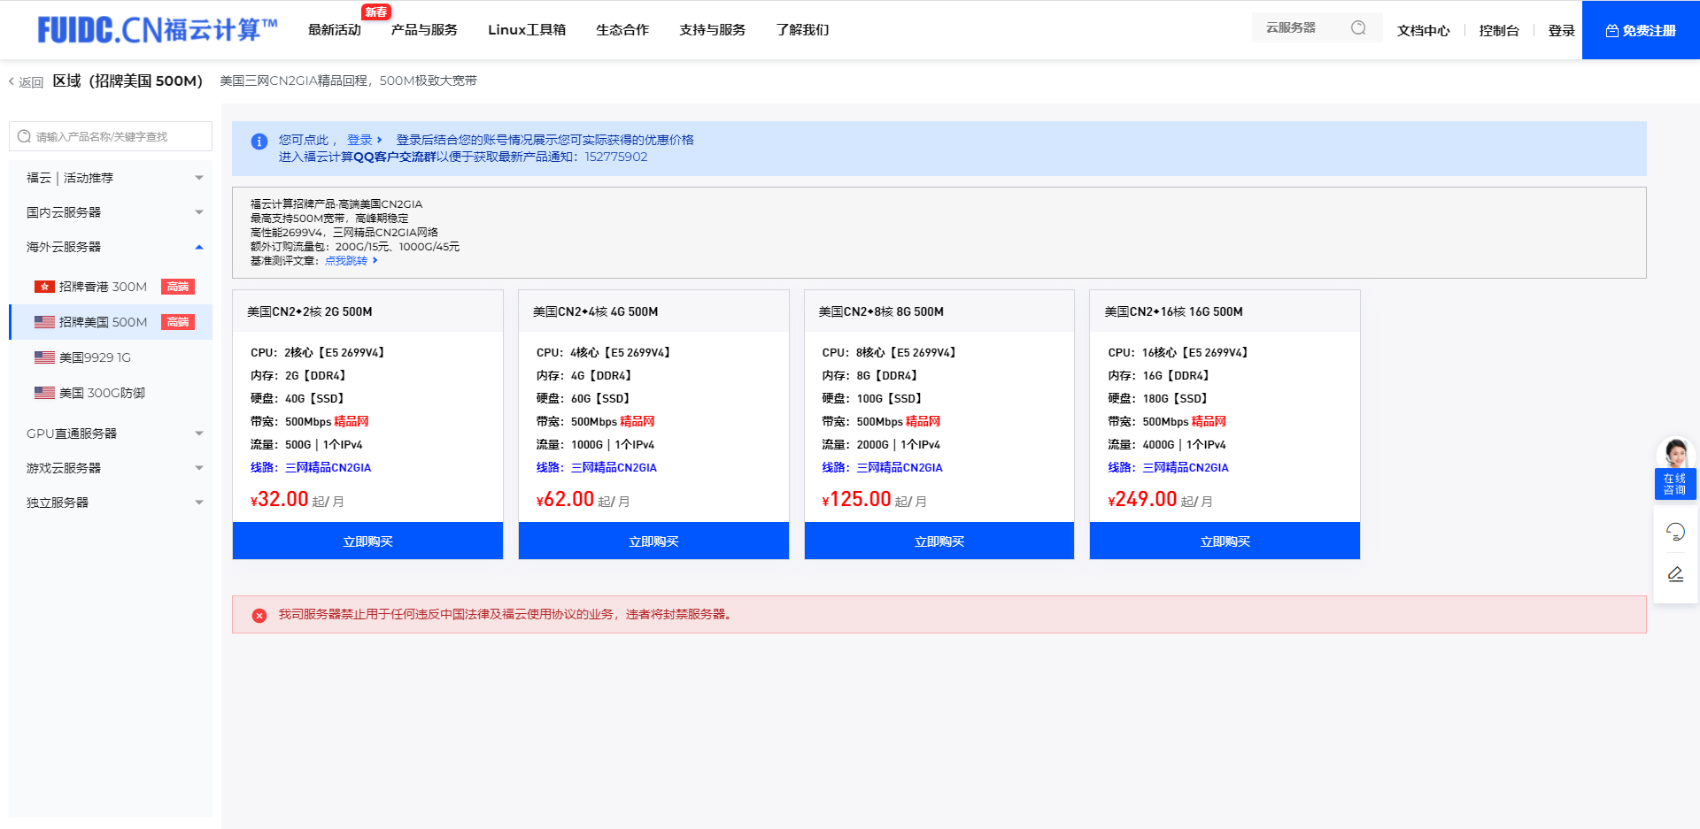Click the 美国CN2•16核 16G 500M card title
1700x829 pixels.
1174,311
